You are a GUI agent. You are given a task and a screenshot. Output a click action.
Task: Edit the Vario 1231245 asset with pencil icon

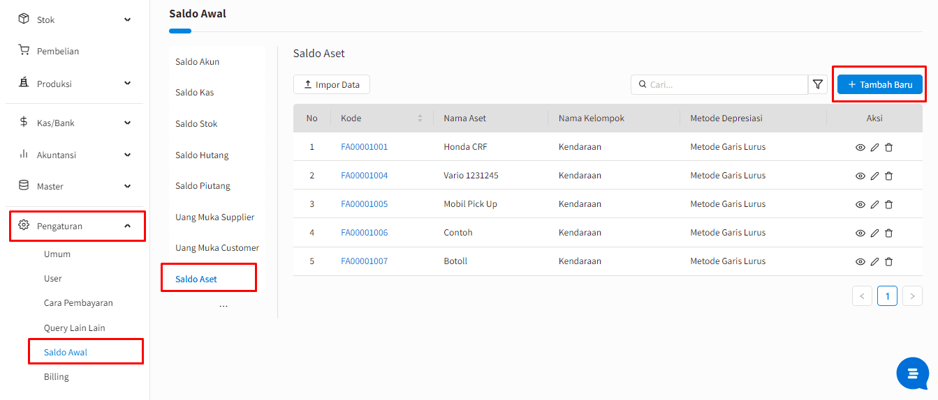click(874, 176)
